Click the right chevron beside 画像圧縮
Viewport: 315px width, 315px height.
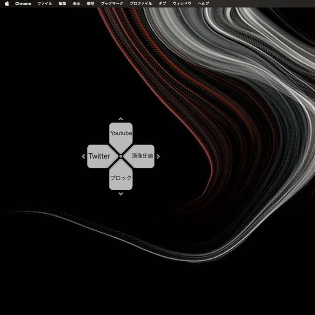click(x=158, y=156)
